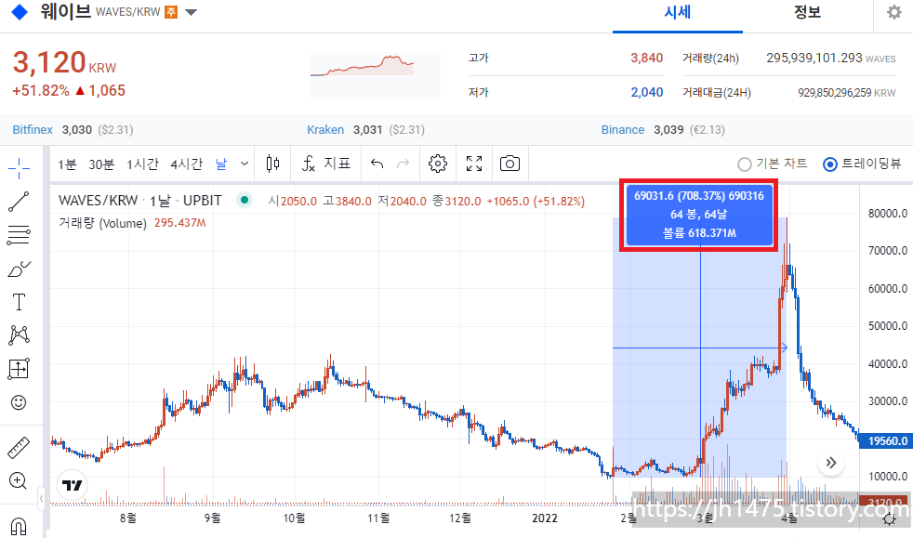Select the 날 daily timeframe

coord(221,164)
